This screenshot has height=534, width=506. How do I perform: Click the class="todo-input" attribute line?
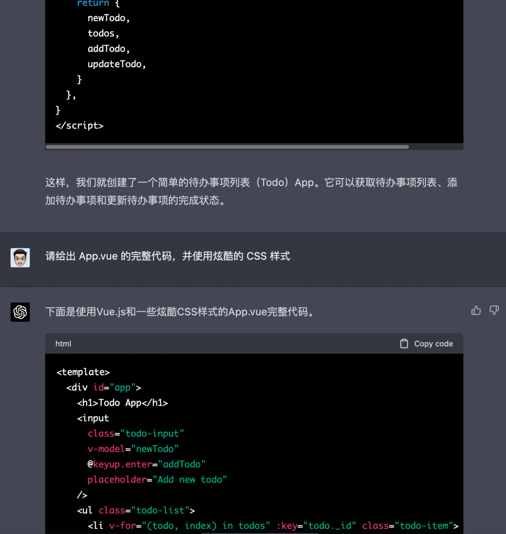[x=135, y=434]
